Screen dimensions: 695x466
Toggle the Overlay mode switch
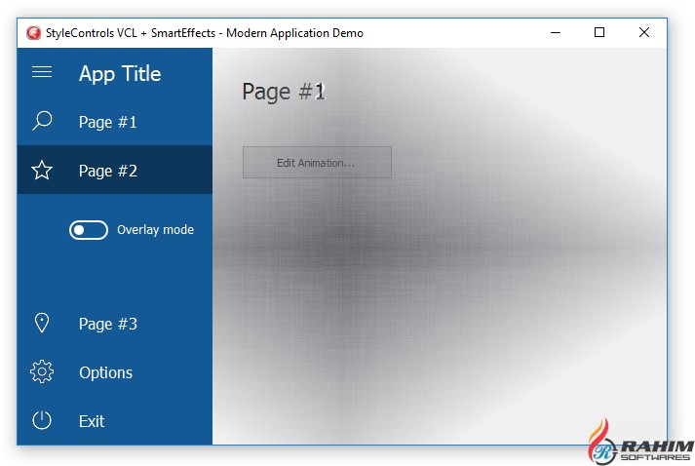coord(89,230)
